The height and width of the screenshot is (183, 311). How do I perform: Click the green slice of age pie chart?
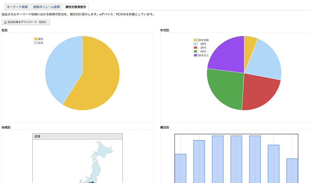(226, 89)
